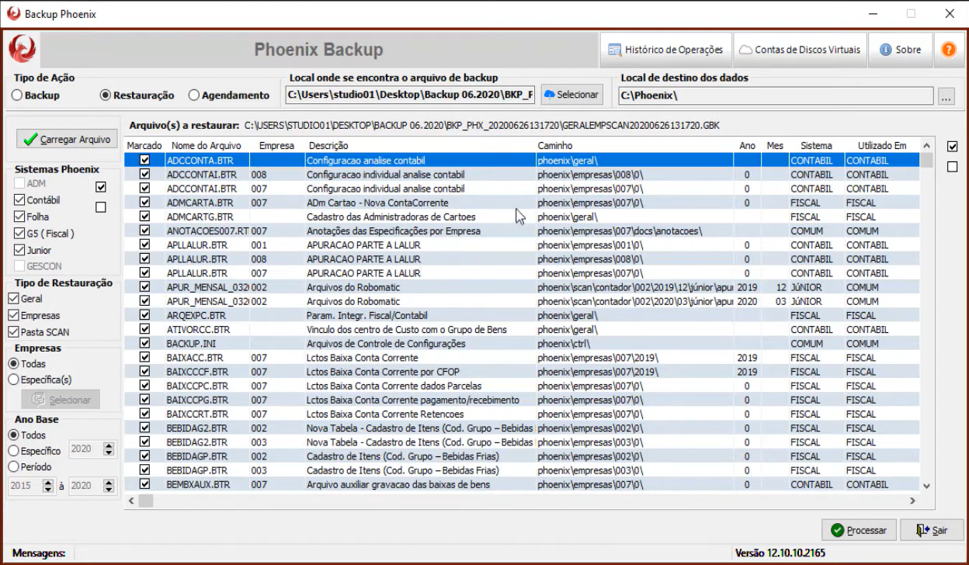
Task: Click the horizontal scrollbar thumb
Action: pyautogui.click(x=146, y=501)
